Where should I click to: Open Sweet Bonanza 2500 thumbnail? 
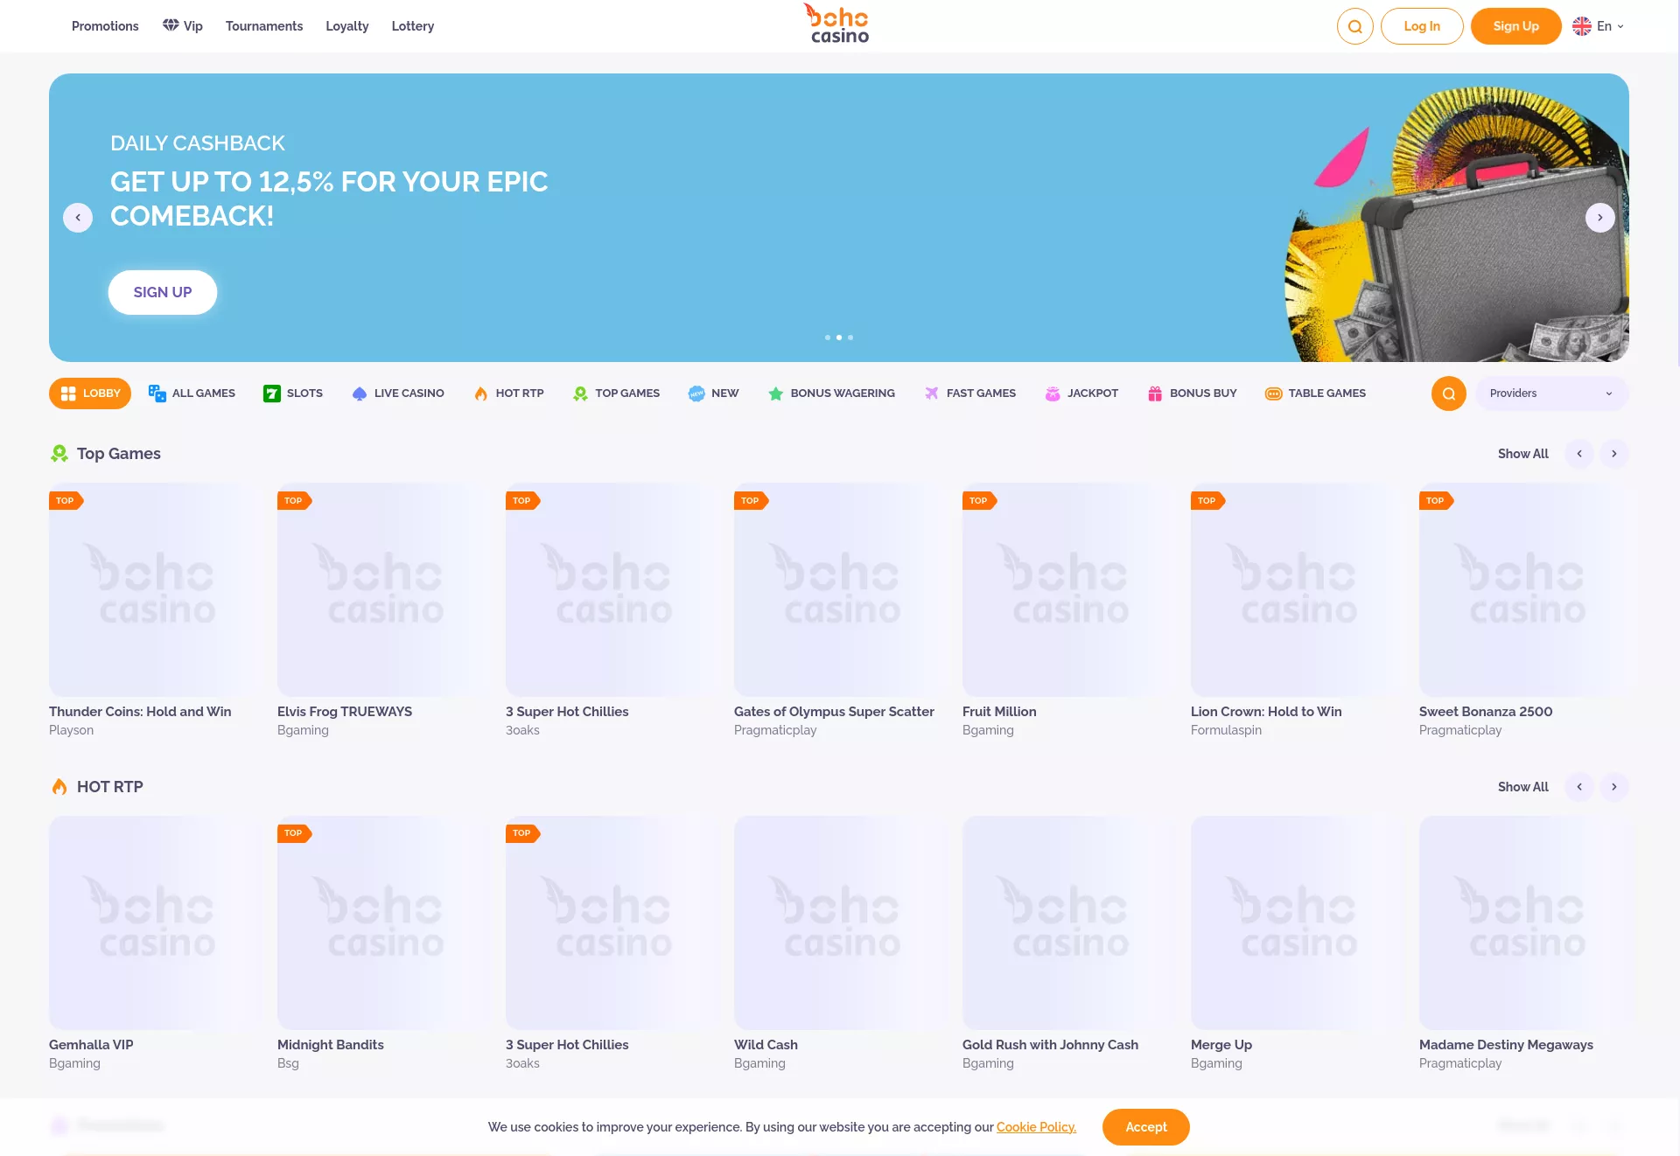click(x=1524, y=589)
